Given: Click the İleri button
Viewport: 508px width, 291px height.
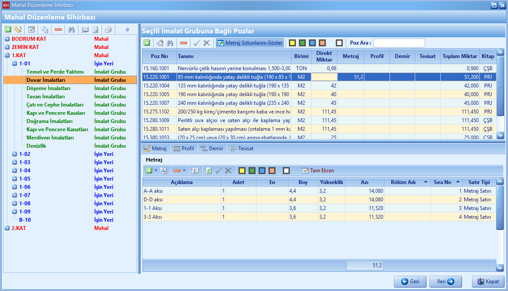Looking at the screenshot, I should tap(446, 281).
